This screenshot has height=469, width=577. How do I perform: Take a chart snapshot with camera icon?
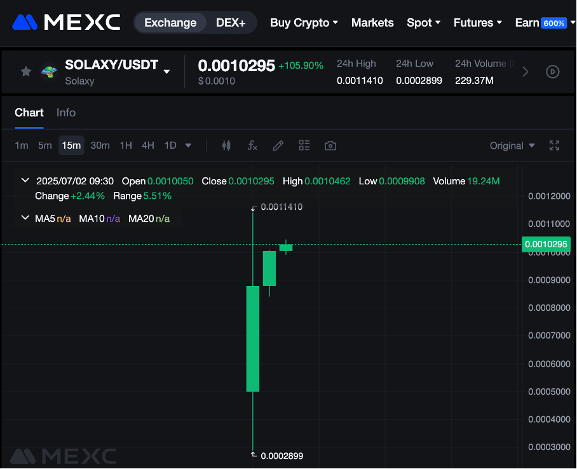tap(330, 146)
